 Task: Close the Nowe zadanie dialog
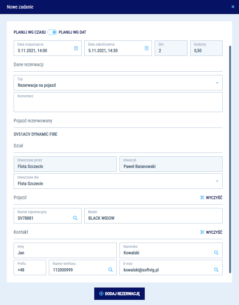pyautogui.click(x=233, y=7)
